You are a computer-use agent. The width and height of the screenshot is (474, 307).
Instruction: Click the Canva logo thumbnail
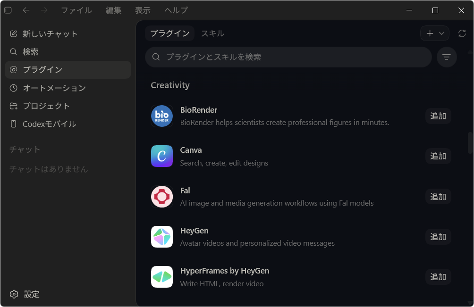pos(162,156)
